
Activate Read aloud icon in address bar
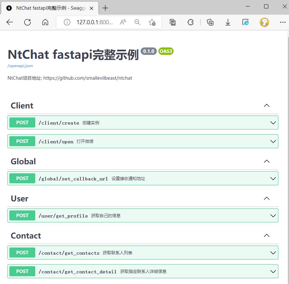123,22
